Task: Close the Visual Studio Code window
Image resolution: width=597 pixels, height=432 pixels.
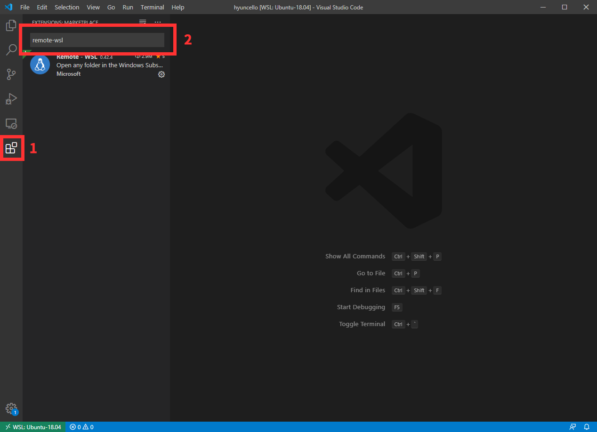Action: pyautogui.click(x=586, y=7)
